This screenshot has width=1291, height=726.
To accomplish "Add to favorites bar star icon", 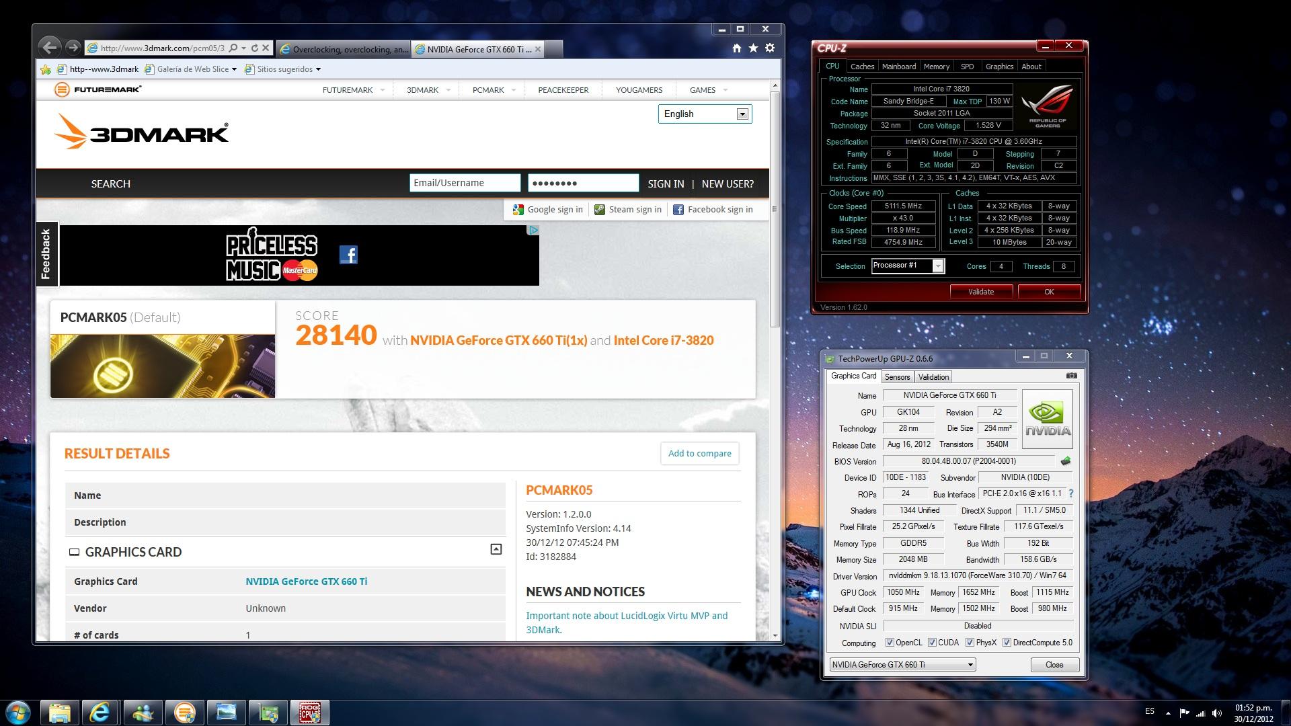I will click(x=46, y=69).
